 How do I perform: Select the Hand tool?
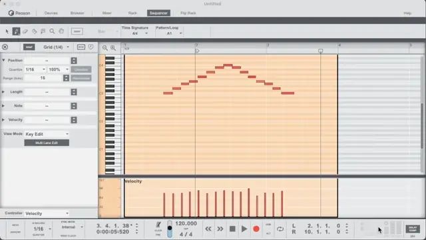(61, 31)
